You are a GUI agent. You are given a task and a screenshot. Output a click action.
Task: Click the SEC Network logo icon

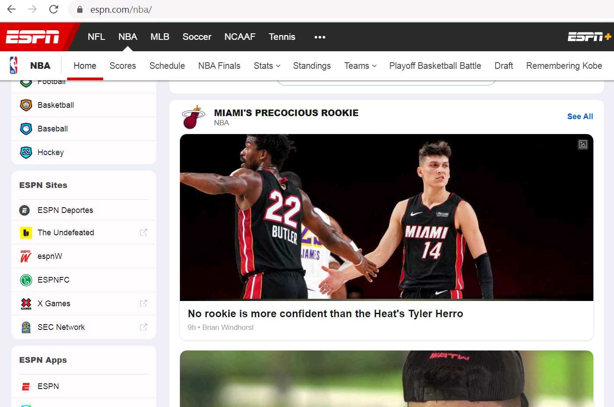26,327
